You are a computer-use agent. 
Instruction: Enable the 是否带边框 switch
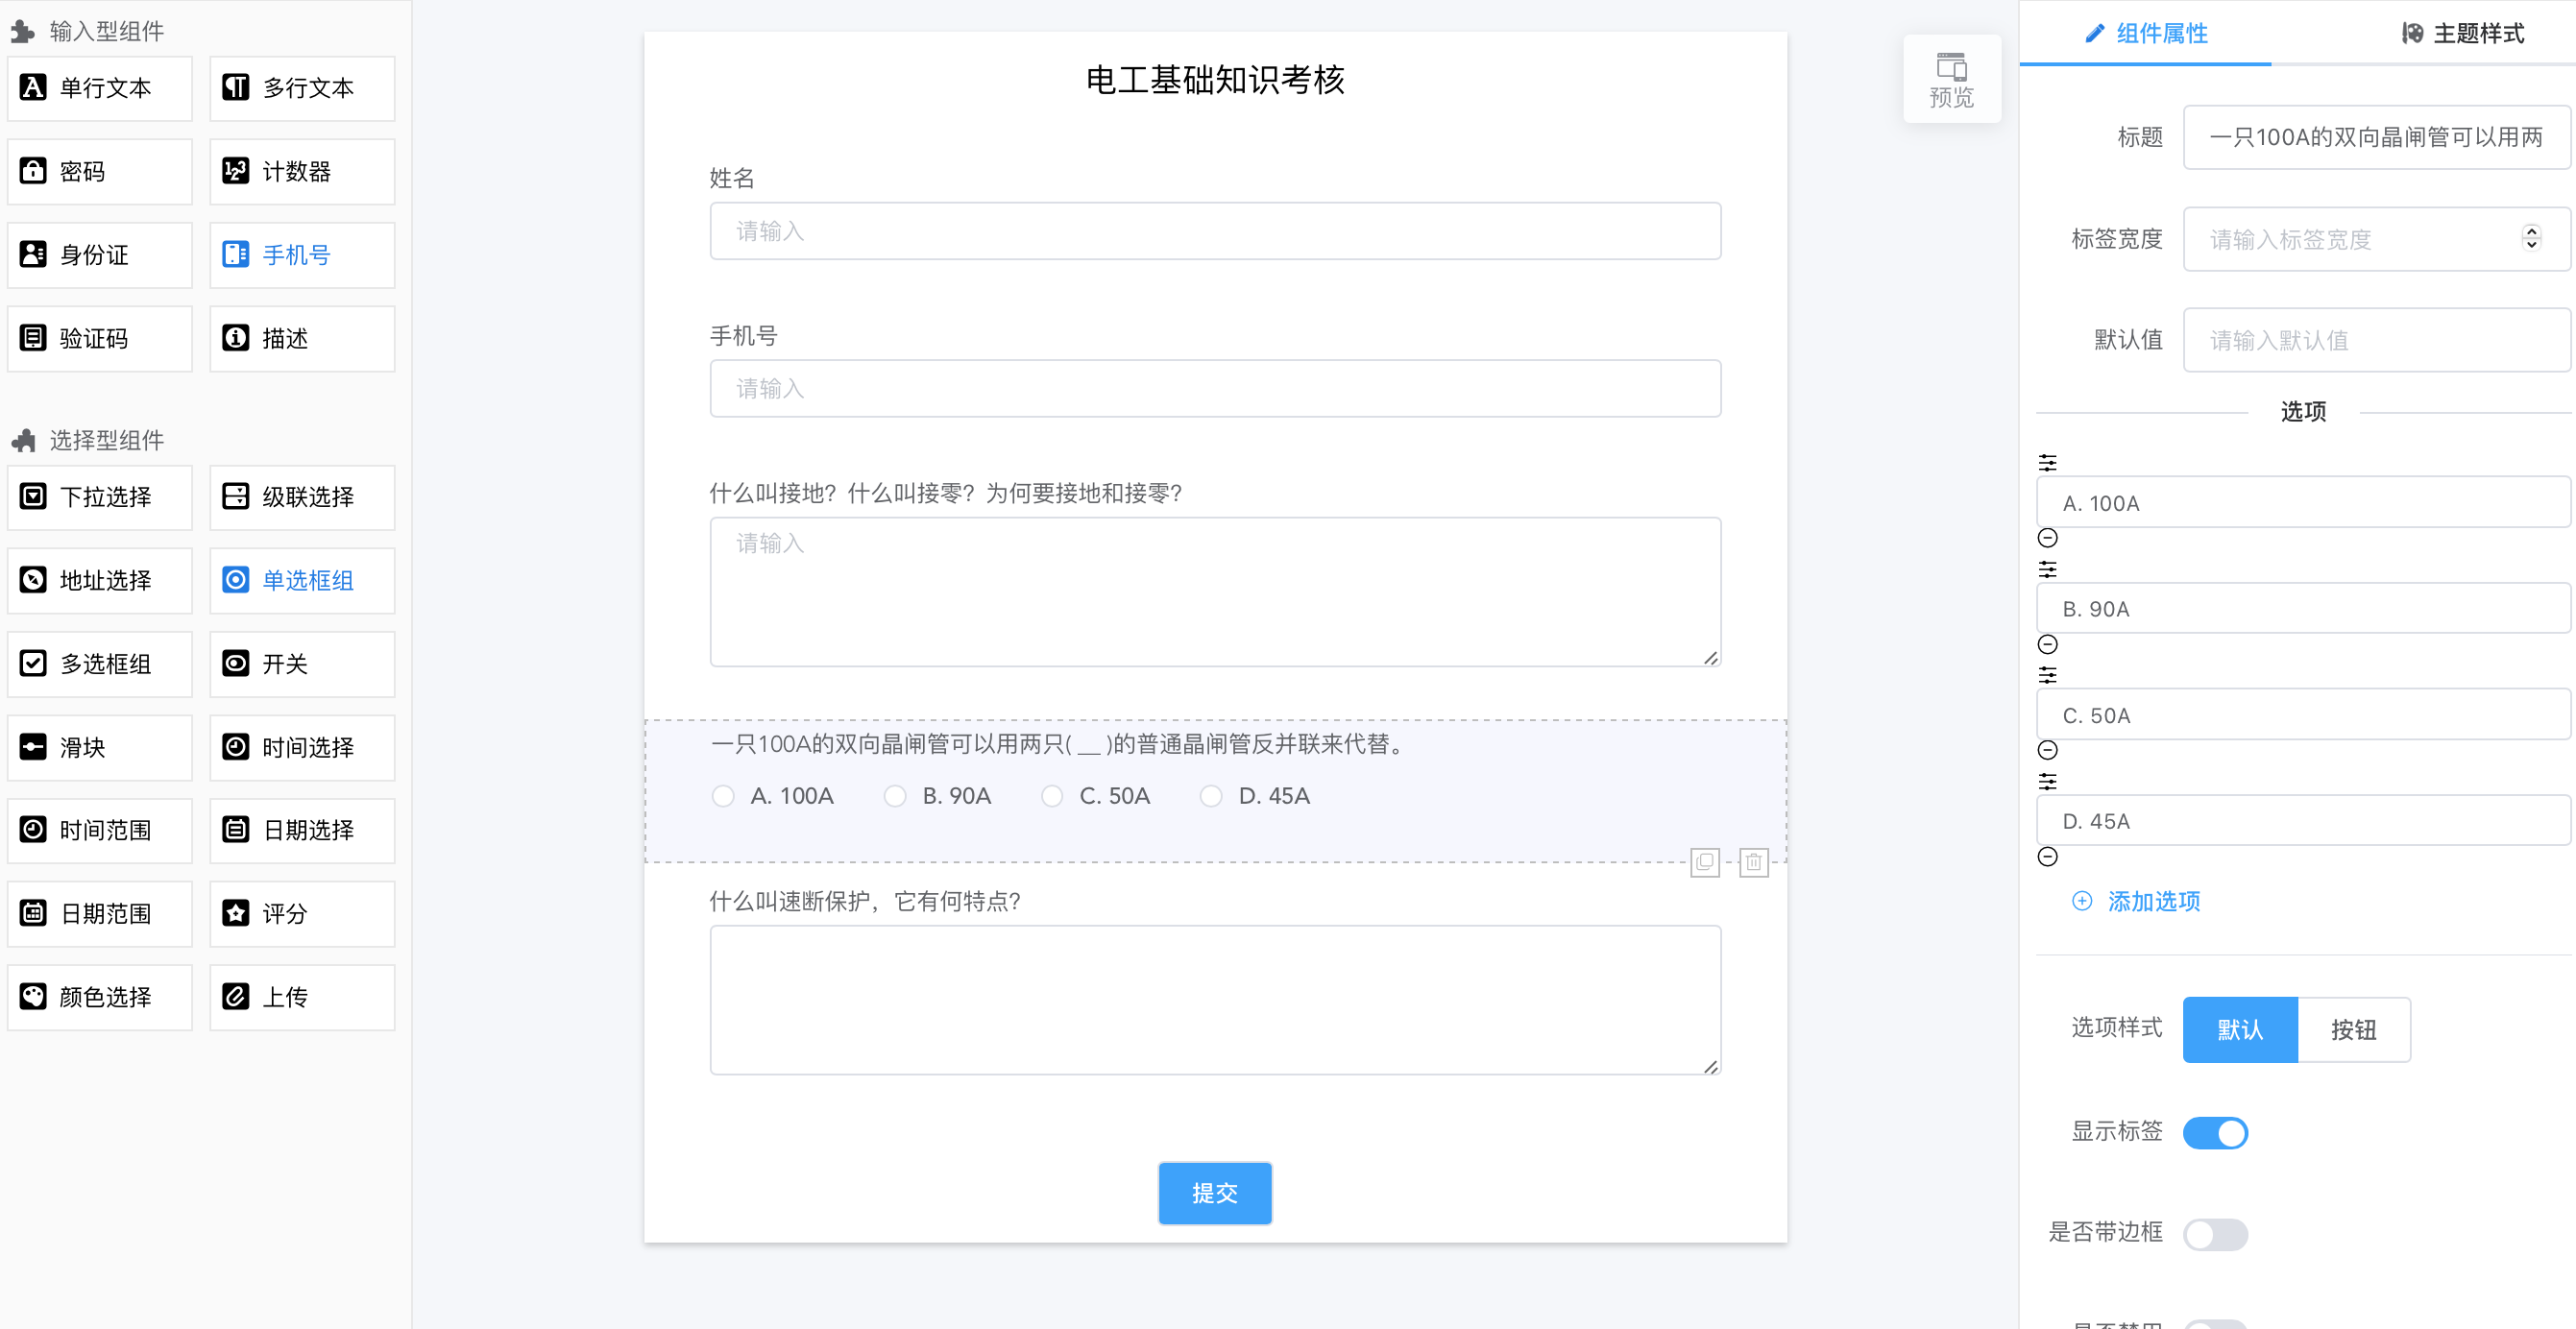tap(2214, 1233)
